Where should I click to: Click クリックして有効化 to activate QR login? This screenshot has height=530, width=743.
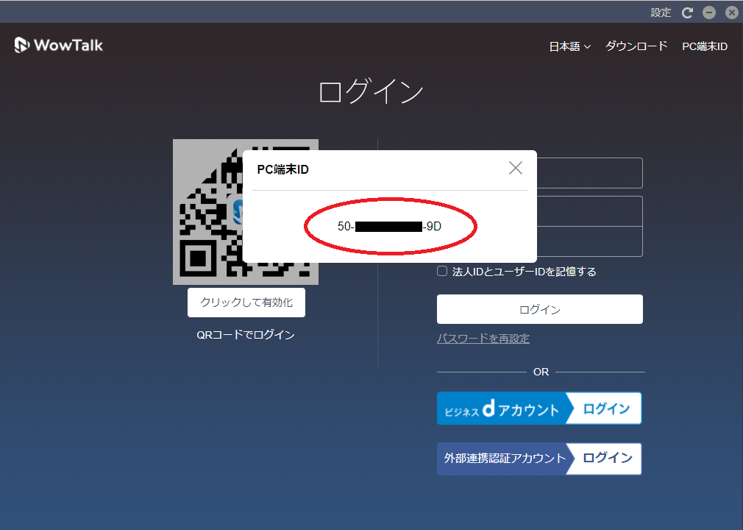(x=246, y=302)
